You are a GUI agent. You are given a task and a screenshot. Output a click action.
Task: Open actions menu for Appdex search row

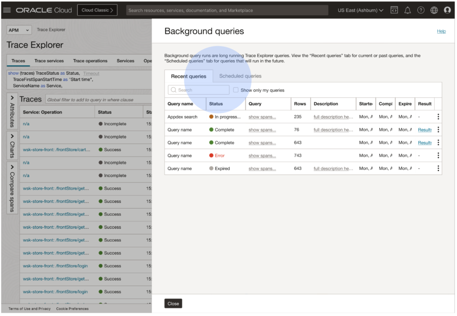coord(438,117)
